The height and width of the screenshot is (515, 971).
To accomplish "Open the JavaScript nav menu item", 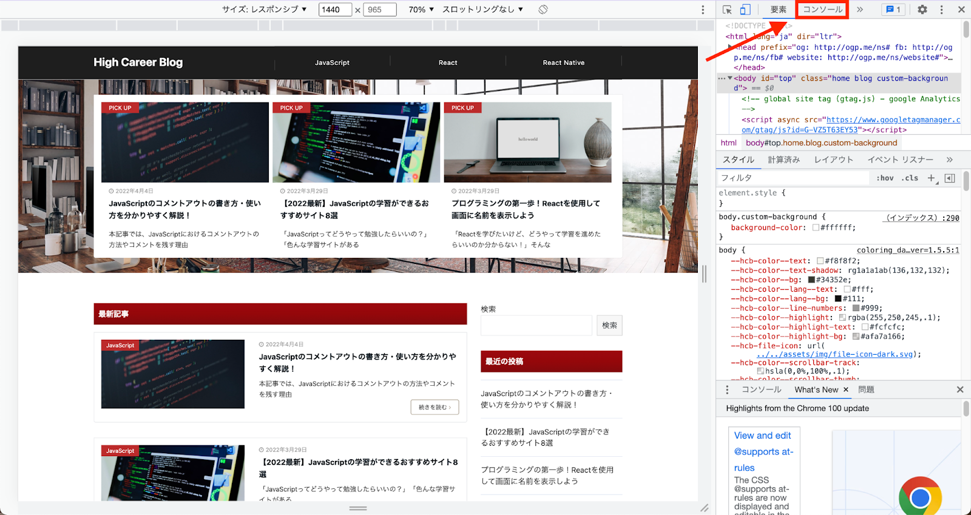I will coord(332,62).
